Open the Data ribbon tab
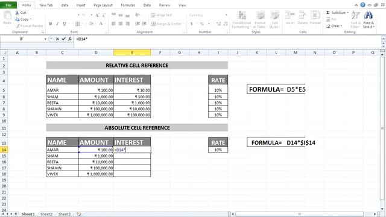The height and width of the screenshot is (217, 386). (147, 5)
